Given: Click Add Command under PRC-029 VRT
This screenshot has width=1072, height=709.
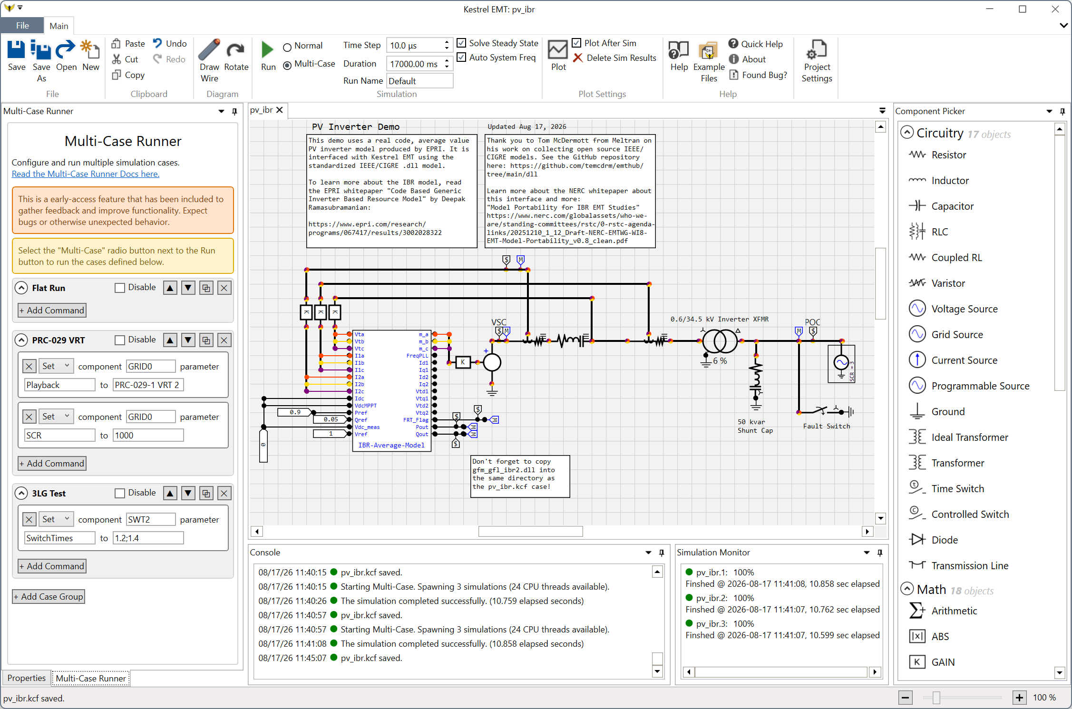Looking at the screenshot, I should point(52,464).
